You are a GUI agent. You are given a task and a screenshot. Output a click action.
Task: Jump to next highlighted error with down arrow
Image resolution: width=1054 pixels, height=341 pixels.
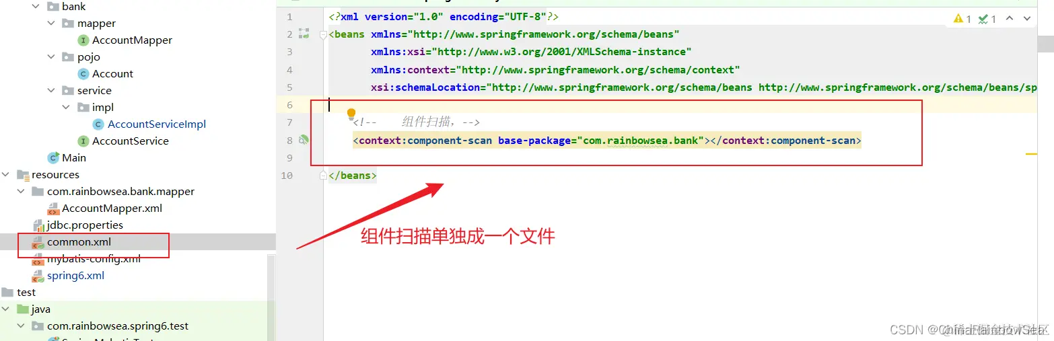pyautogui.click(x=1028, y=19)
